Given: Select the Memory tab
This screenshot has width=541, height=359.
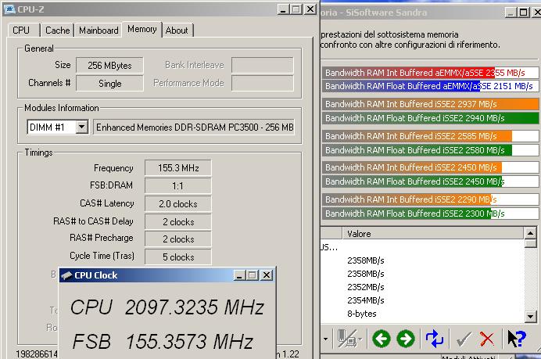Looking at the screenshot, I should [x=142, y=30].
